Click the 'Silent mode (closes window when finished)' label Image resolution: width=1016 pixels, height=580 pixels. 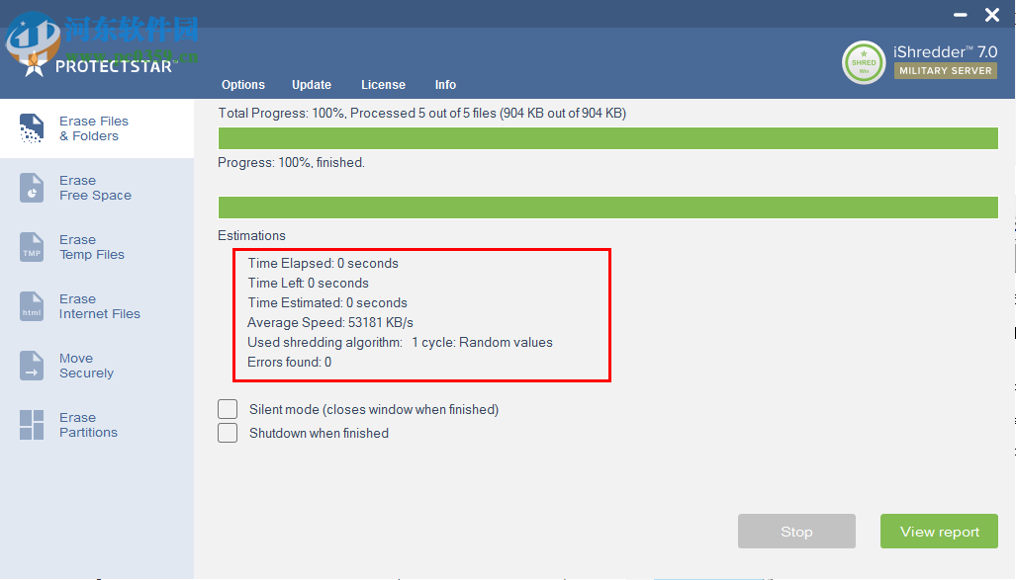pyautogui.click(x=374, y=410)
